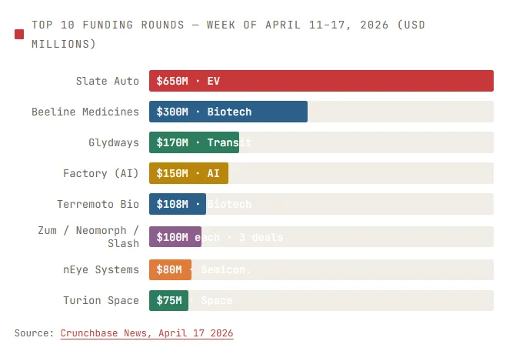Screen dimensions: 506x351
Task: Click the green Glydways $170M bar
Action: [x=194, y=142]
